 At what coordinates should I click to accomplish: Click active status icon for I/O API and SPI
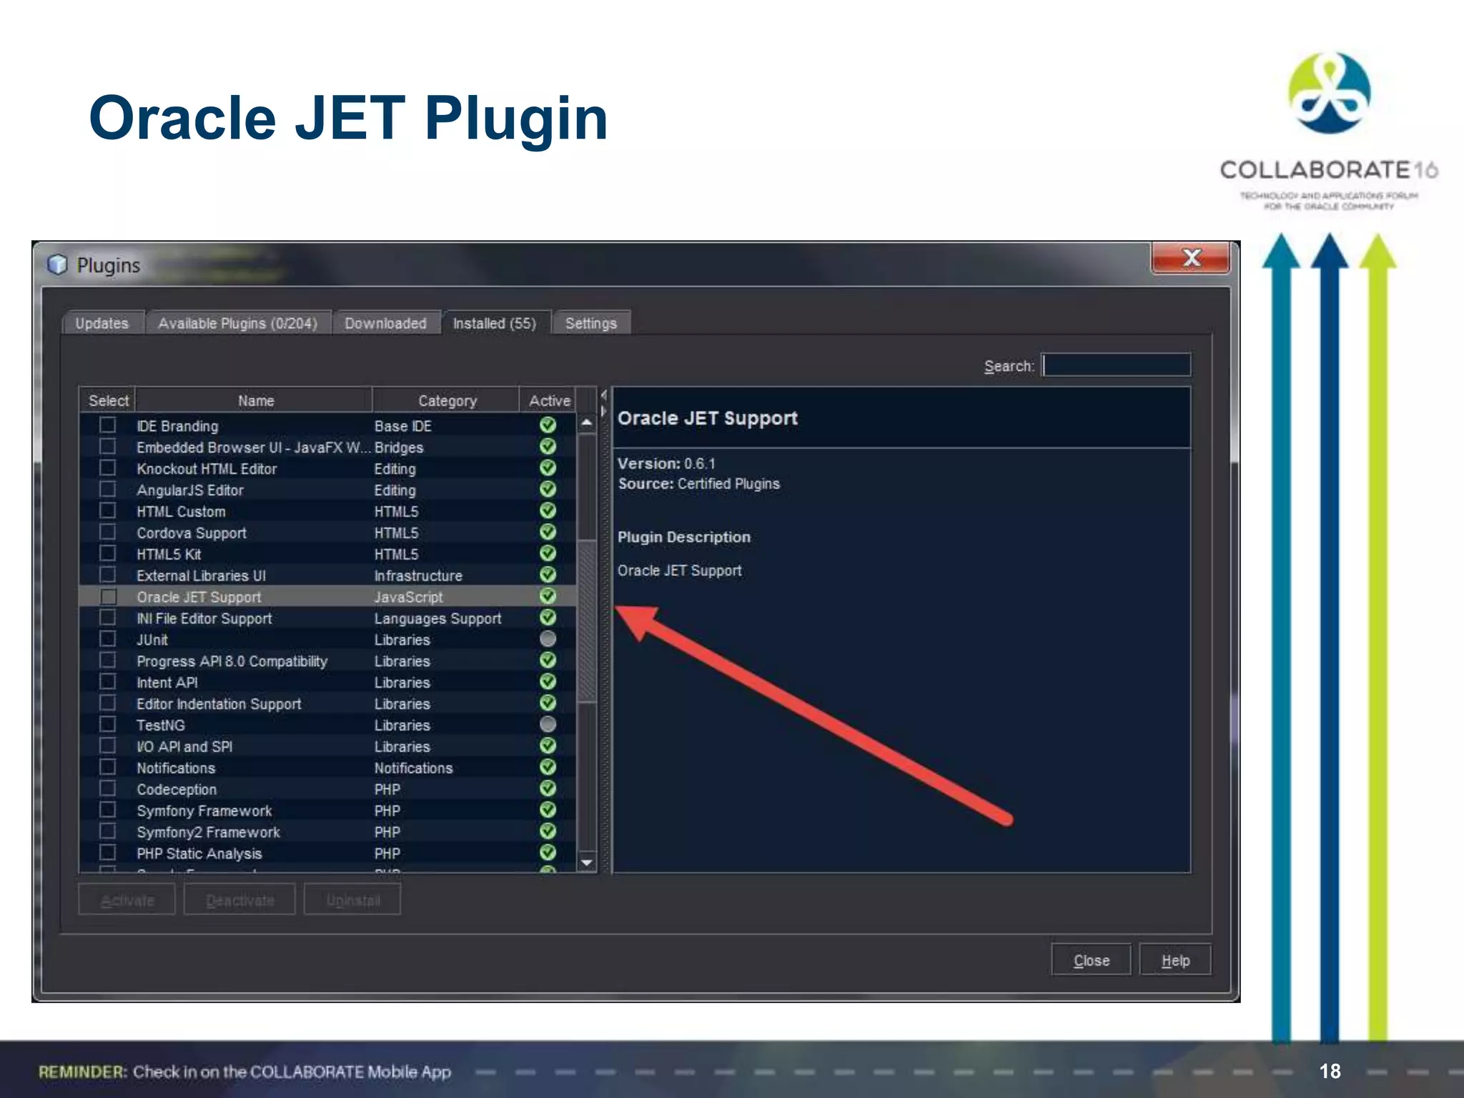(548, 746)
